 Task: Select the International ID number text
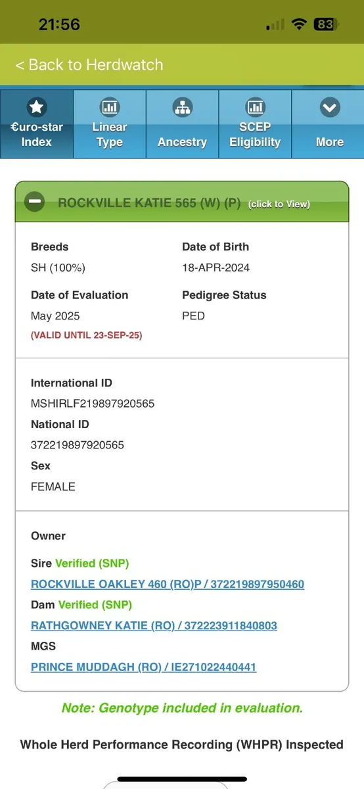click(93, 403)
